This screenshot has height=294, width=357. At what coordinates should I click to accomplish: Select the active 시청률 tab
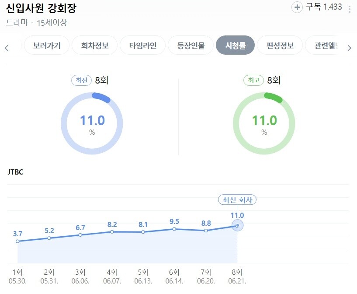[x=235, y=45]
